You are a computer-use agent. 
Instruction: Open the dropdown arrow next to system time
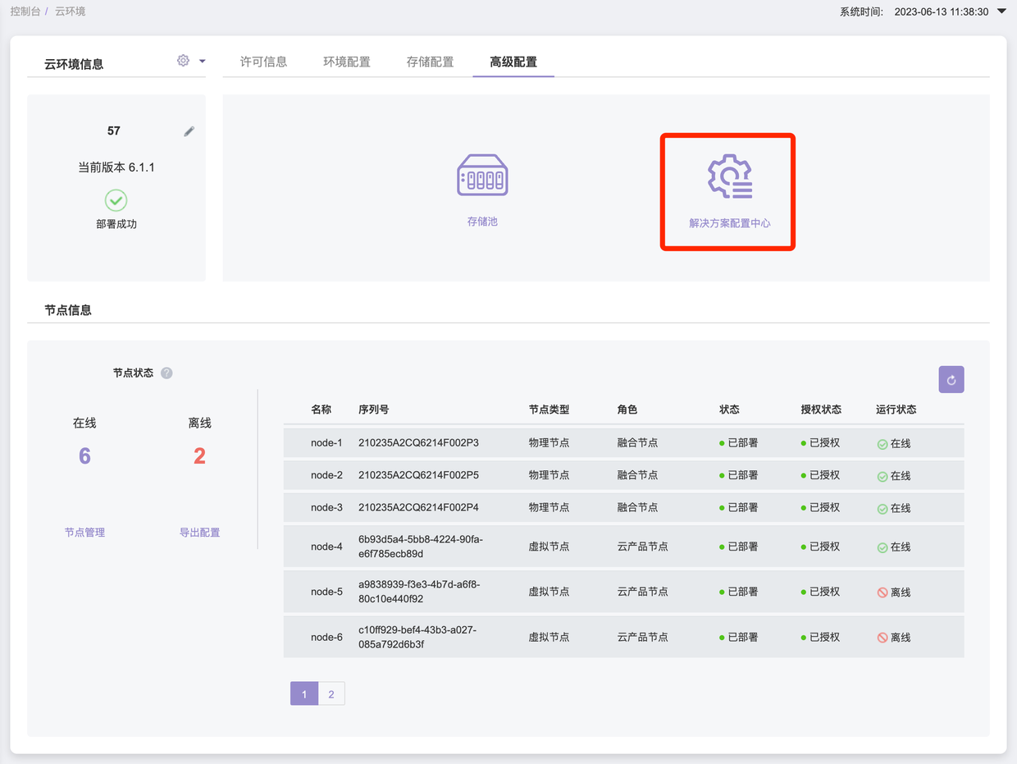point(1001,11)
